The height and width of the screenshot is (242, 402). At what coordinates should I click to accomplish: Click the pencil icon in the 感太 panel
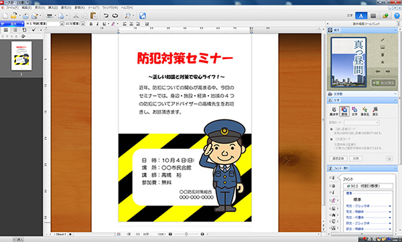383,40
